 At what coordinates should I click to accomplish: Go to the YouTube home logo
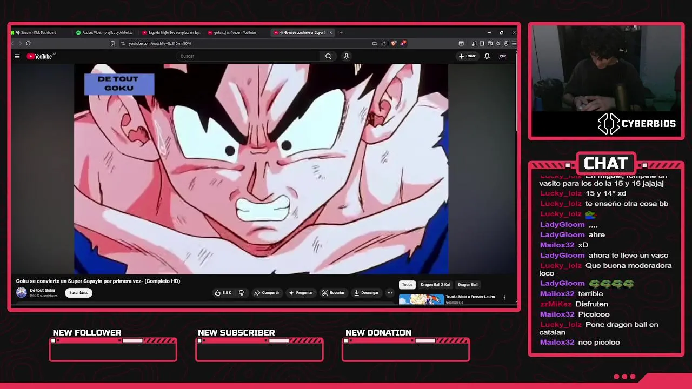coord(39,56)
